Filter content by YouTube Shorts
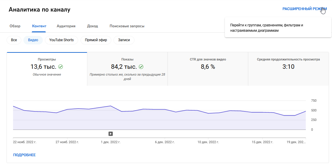Image resolution: width=332 pixels, height=166 pixels. (x=61, y=40)
